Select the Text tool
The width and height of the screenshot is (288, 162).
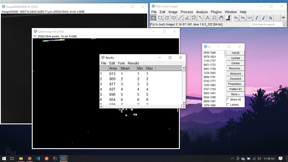pos(207,18)
